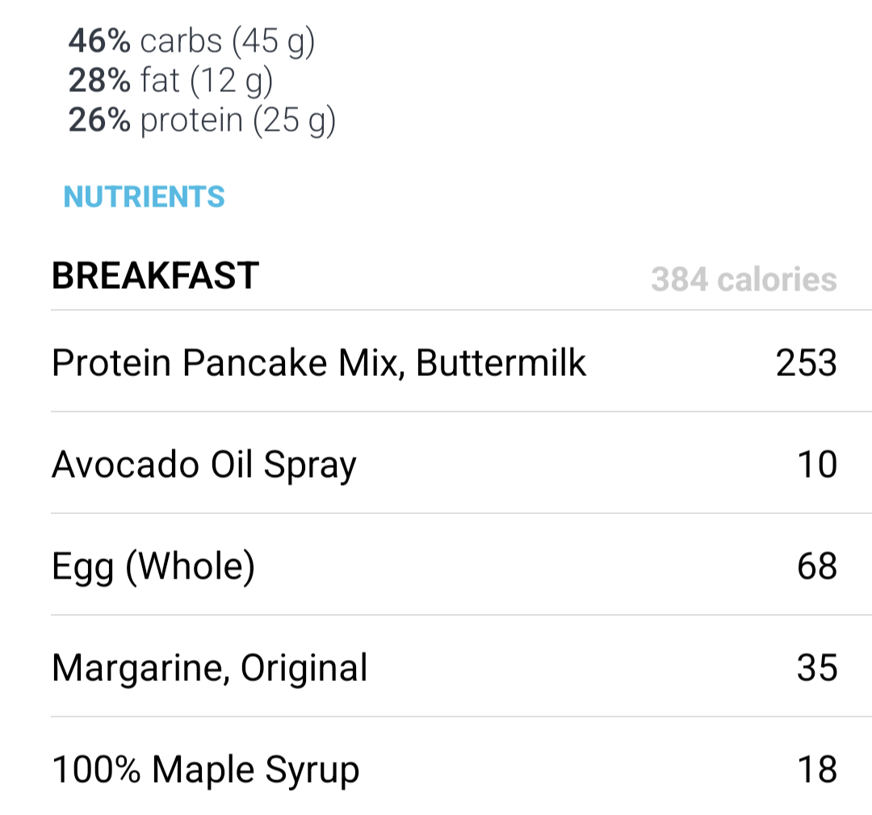Tap the bold 46% carbs percentage
The image size is (872, 815).
point(99,40)
